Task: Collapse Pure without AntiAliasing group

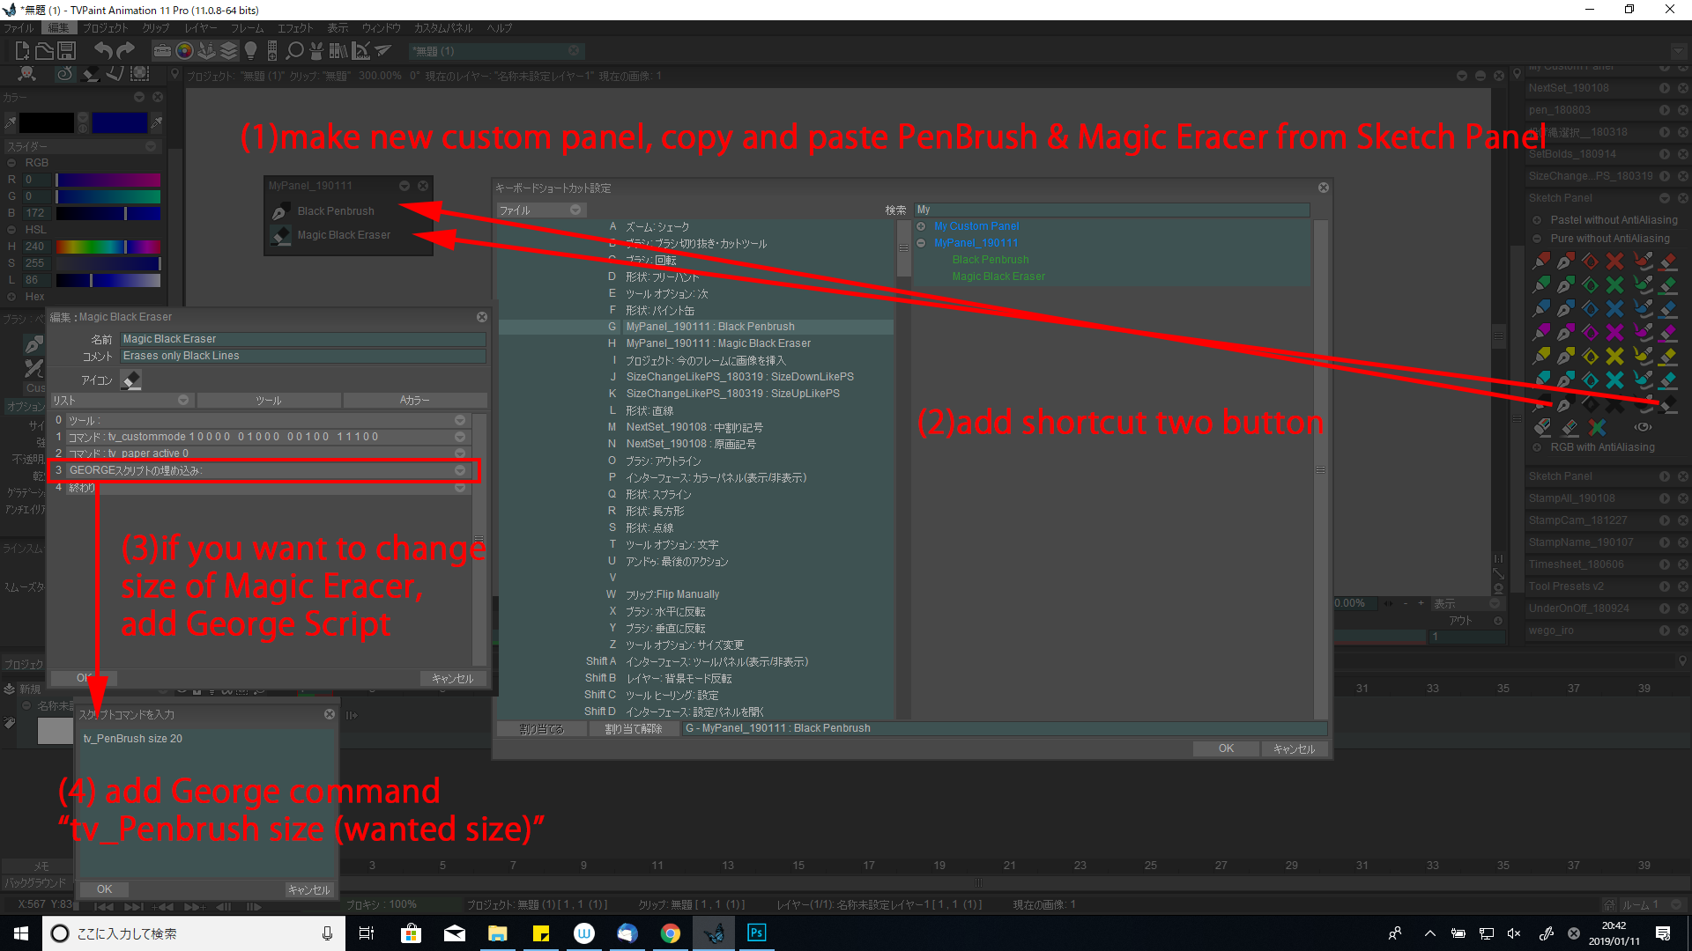Action: coord(1537,239)
